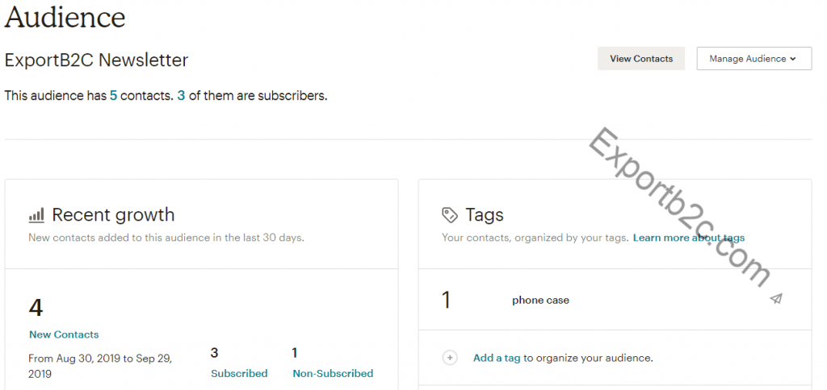This screenshot has height=390, width=827.
Task: Click the chevron arrow on Manage Audience
Action: coord(793,59)
